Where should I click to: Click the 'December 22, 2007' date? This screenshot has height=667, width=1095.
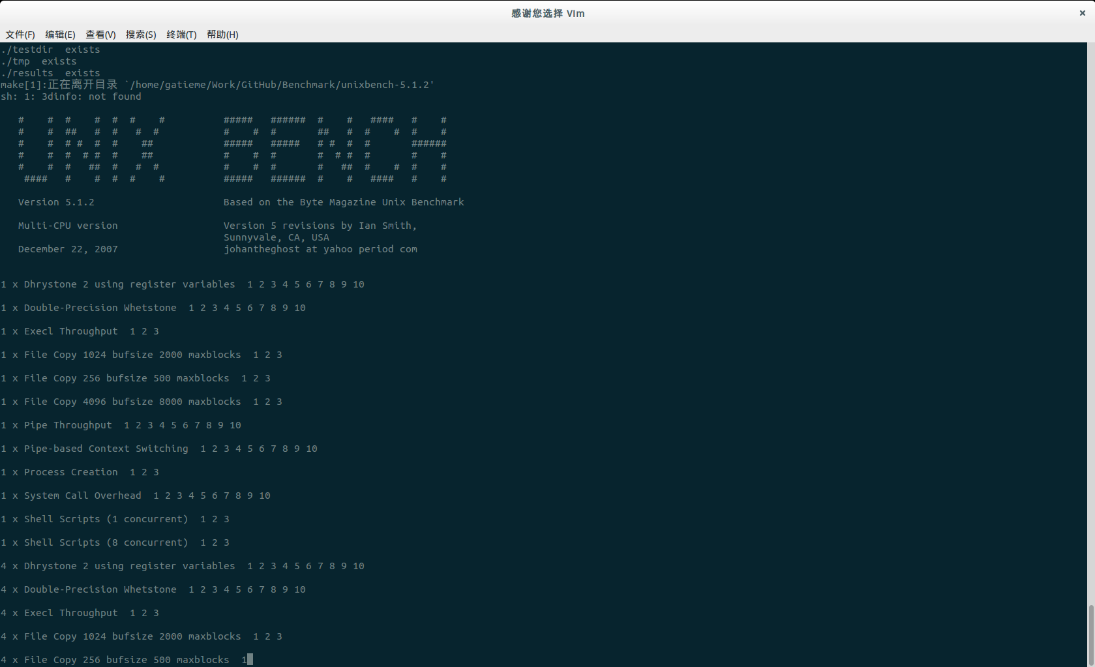(68, 249)
